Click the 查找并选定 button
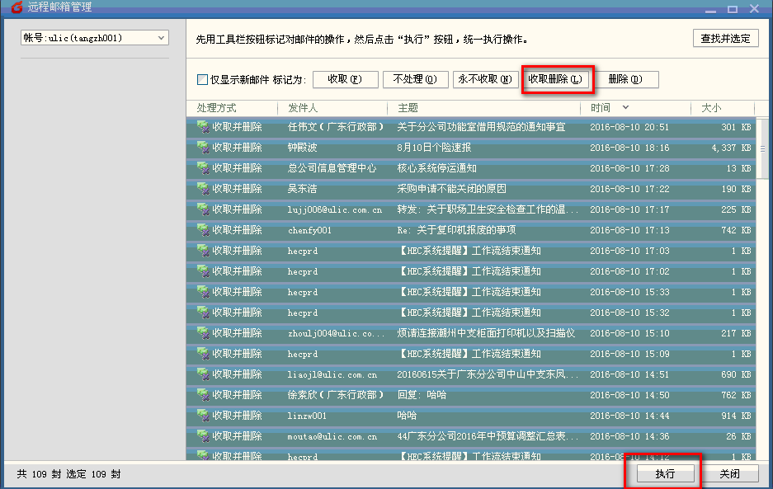The width and height of the screenshot is (773, 489). click(725, 39)
